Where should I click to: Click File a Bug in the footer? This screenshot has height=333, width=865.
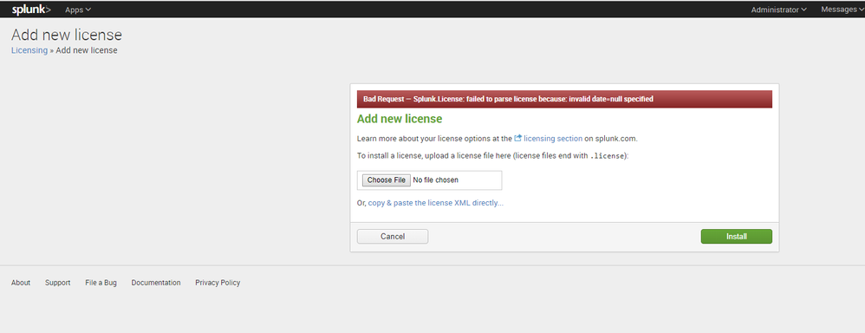coord(101,283)
